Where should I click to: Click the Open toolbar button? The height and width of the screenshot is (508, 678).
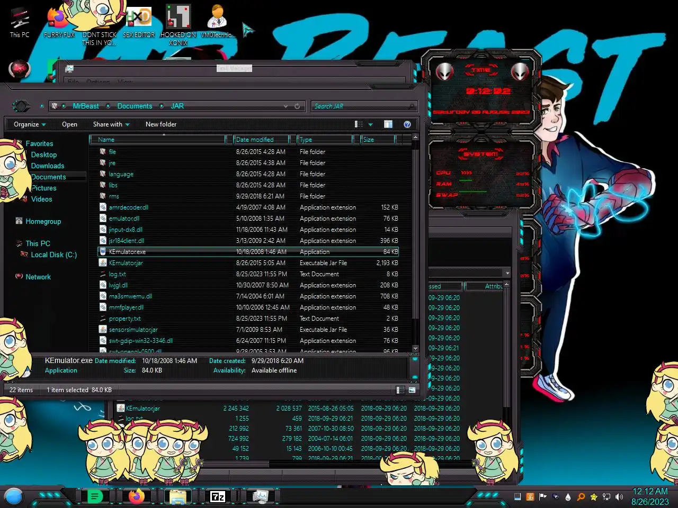(x=69, y=124)
